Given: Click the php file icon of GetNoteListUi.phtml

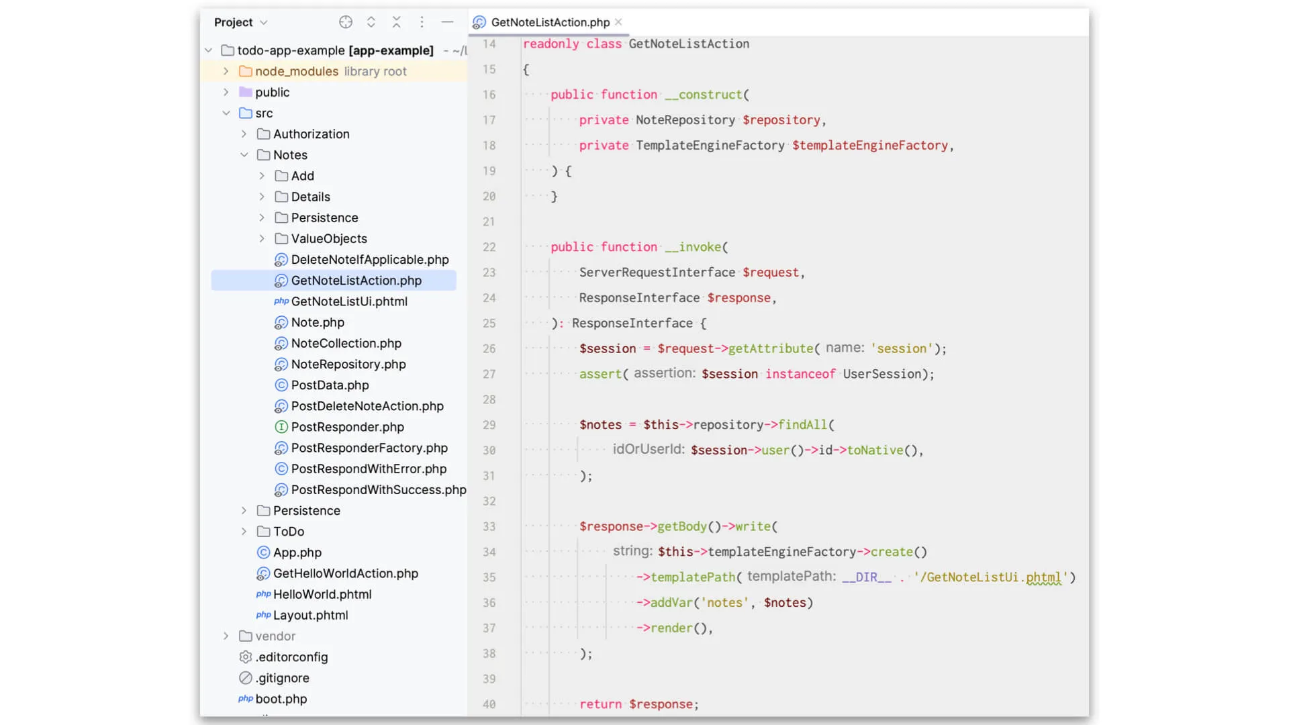Looking at the screenshot, I should (281, 301).
